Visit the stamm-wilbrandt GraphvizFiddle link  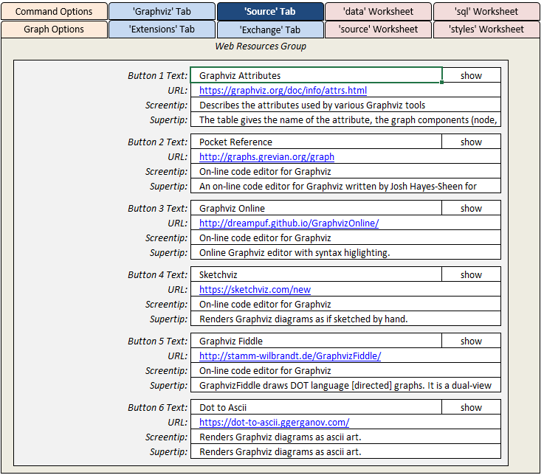290,356
